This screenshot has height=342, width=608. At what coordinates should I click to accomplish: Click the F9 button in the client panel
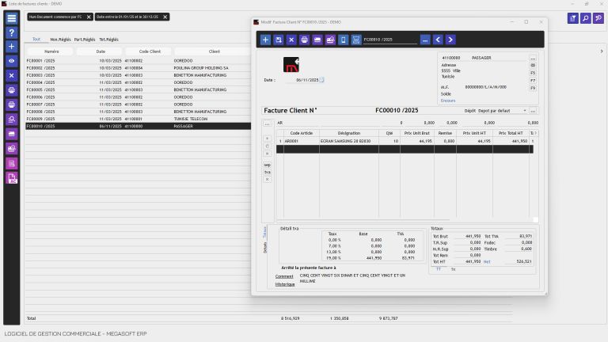pyautogui.click(x=533, y=88)
